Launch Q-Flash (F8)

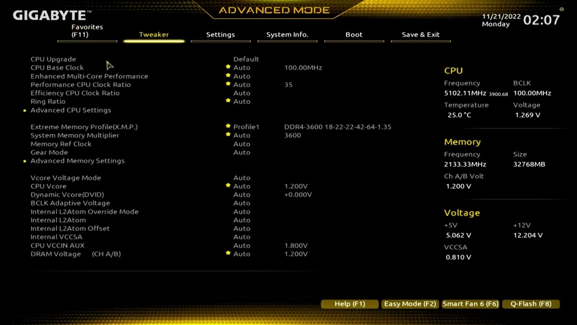pos(531,304)
